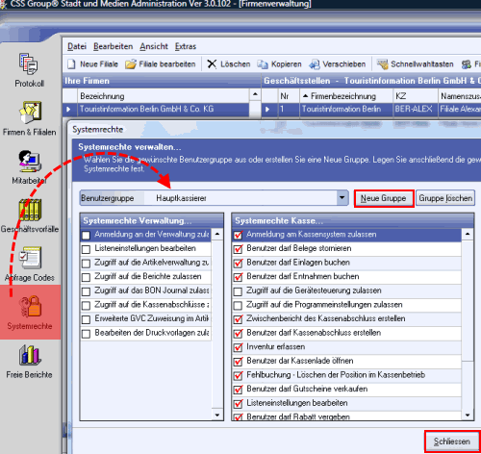Select the Systemrechte padlock icon
The width and height of the screenshot is (481, 454).
click(x=30, y=307)
